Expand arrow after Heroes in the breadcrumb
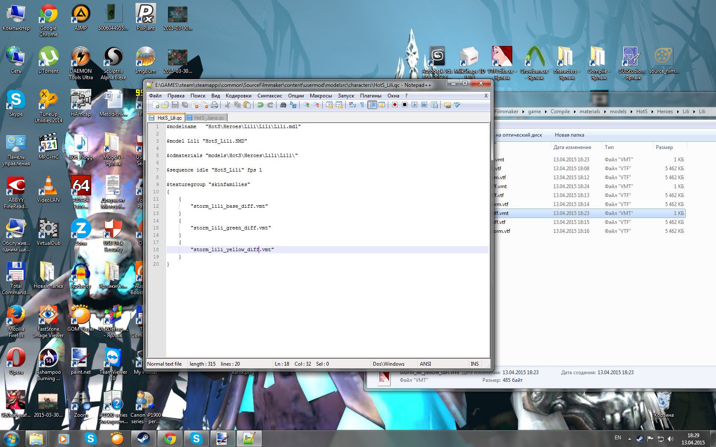 pos(678,112)
